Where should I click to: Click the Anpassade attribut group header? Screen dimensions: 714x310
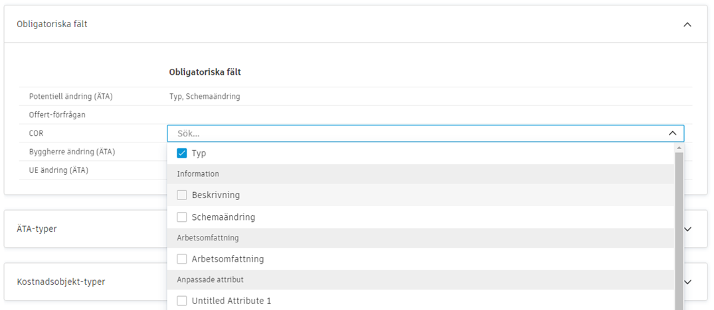211,280
